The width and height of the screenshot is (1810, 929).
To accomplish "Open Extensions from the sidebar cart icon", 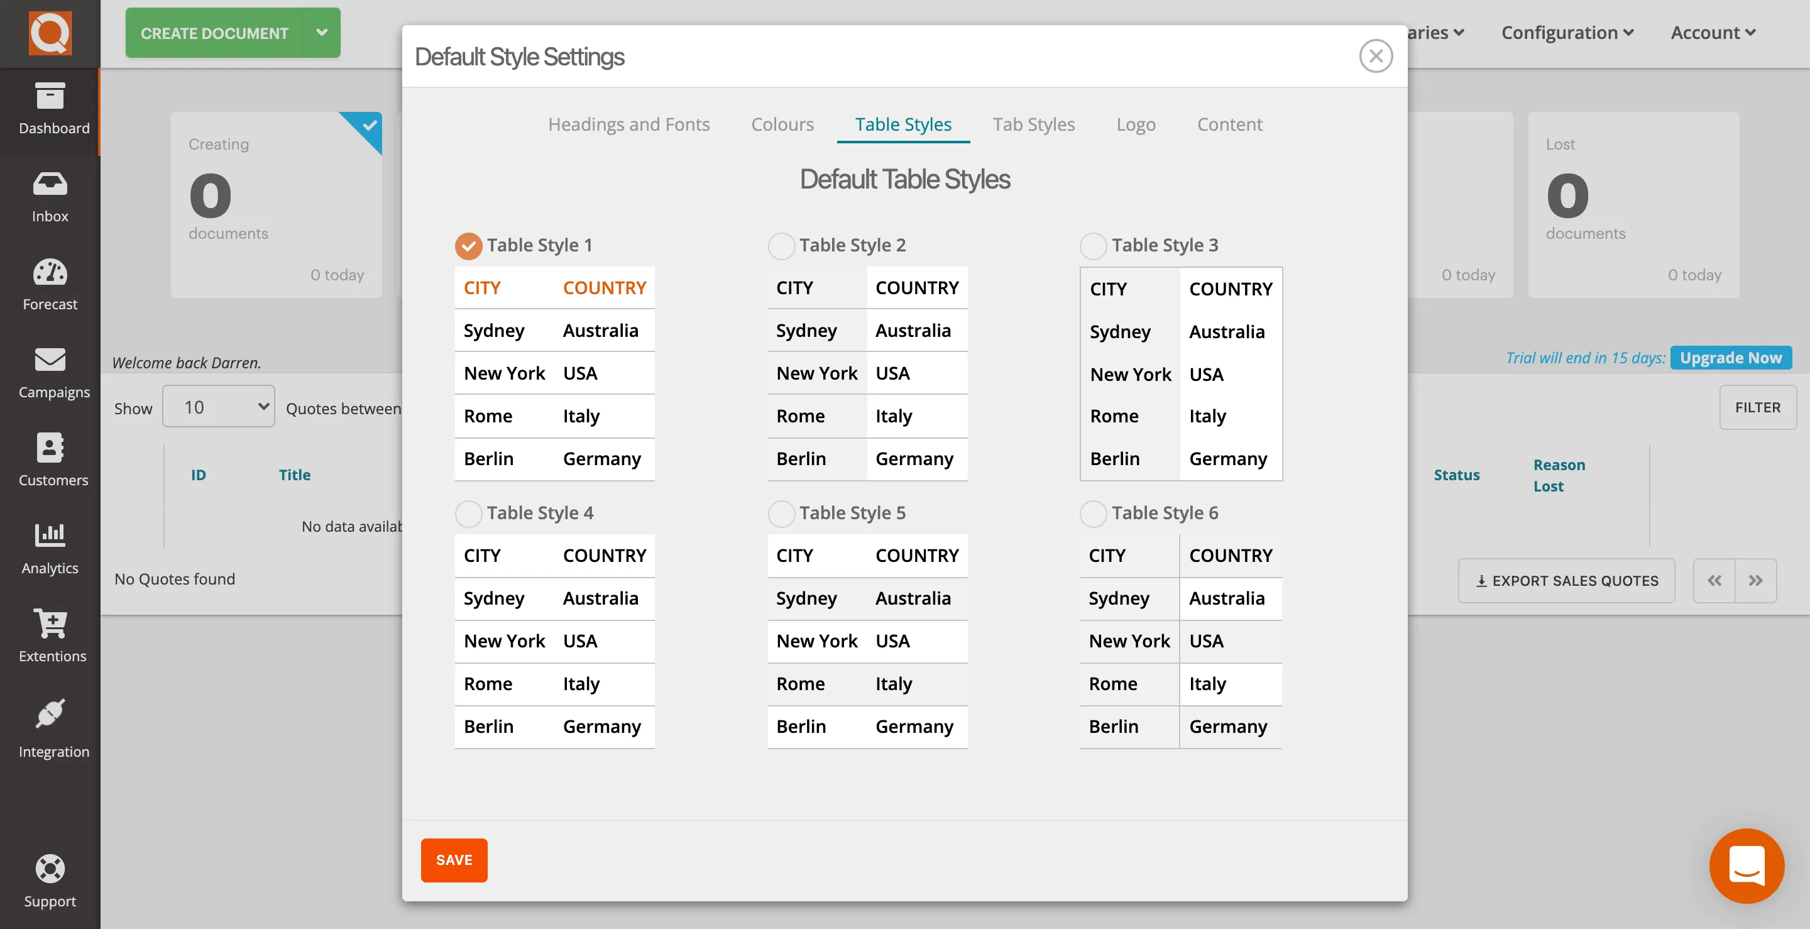I will click(x=50, y=635).
